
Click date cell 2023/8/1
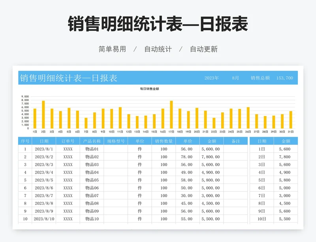click(44, 149)
